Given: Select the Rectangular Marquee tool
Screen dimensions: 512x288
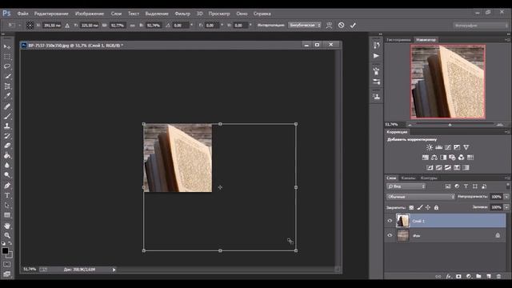Looking at the screenshot, I should (7, 57).
